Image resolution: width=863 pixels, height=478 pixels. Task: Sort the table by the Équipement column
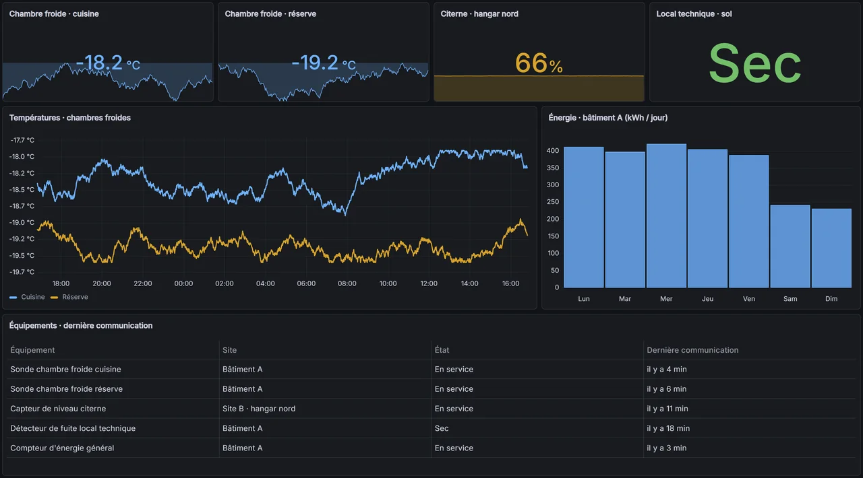click(x=32, y=350)
